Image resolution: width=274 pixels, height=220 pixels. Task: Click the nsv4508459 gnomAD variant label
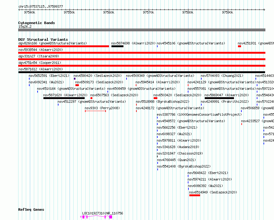(x=141, y=89)
